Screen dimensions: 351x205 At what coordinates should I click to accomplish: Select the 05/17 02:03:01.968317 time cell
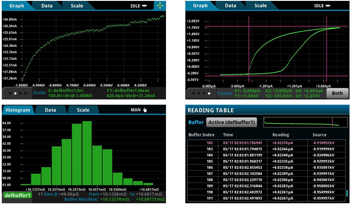tap(243, 161)
